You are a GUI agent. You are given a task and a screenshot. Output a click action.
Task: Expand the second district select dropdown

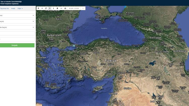click(x=17, y=22)
